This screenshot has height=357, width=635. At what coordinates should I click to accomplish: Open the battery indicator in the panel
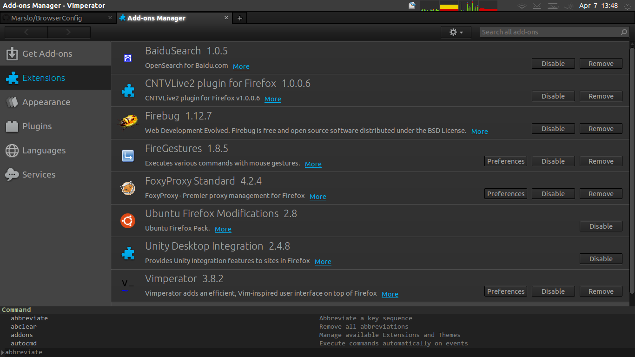coord(553,6)
